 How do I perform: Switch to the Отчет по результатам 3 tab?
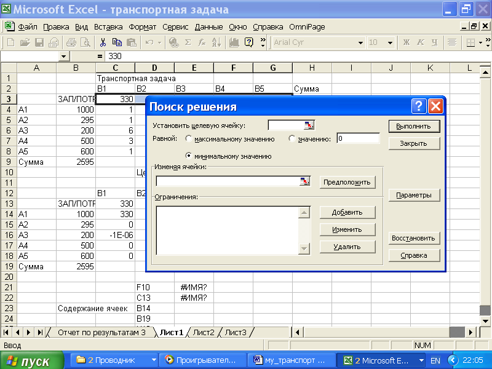[x=101, y=332]
